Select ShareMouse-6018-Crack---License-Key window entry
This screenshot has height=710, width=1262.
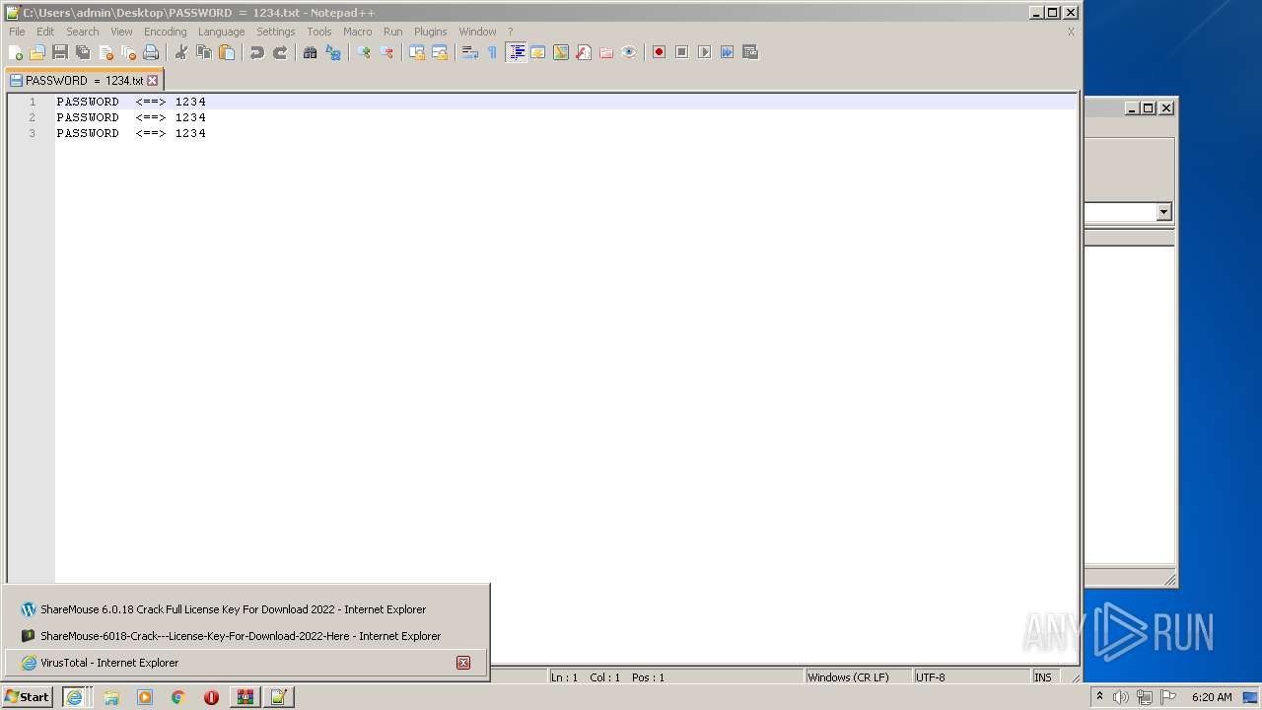[245, 636]
